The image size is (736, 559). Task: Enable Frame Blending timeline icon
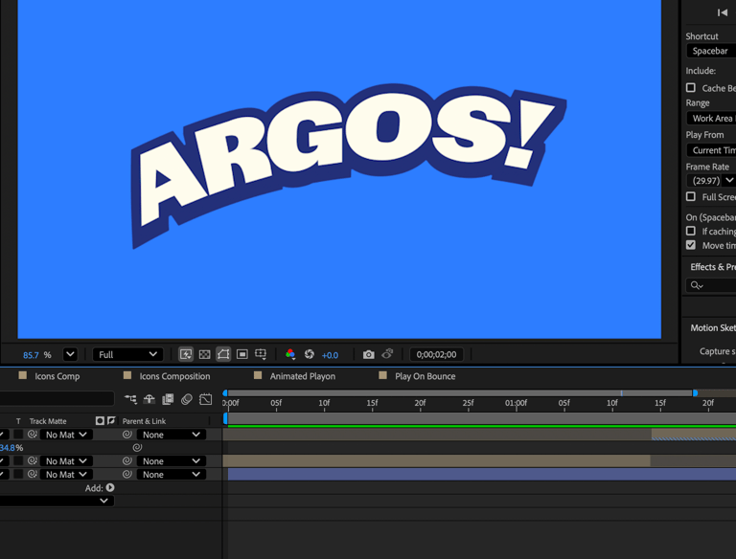pyautogui.click(x=168, y=399)
